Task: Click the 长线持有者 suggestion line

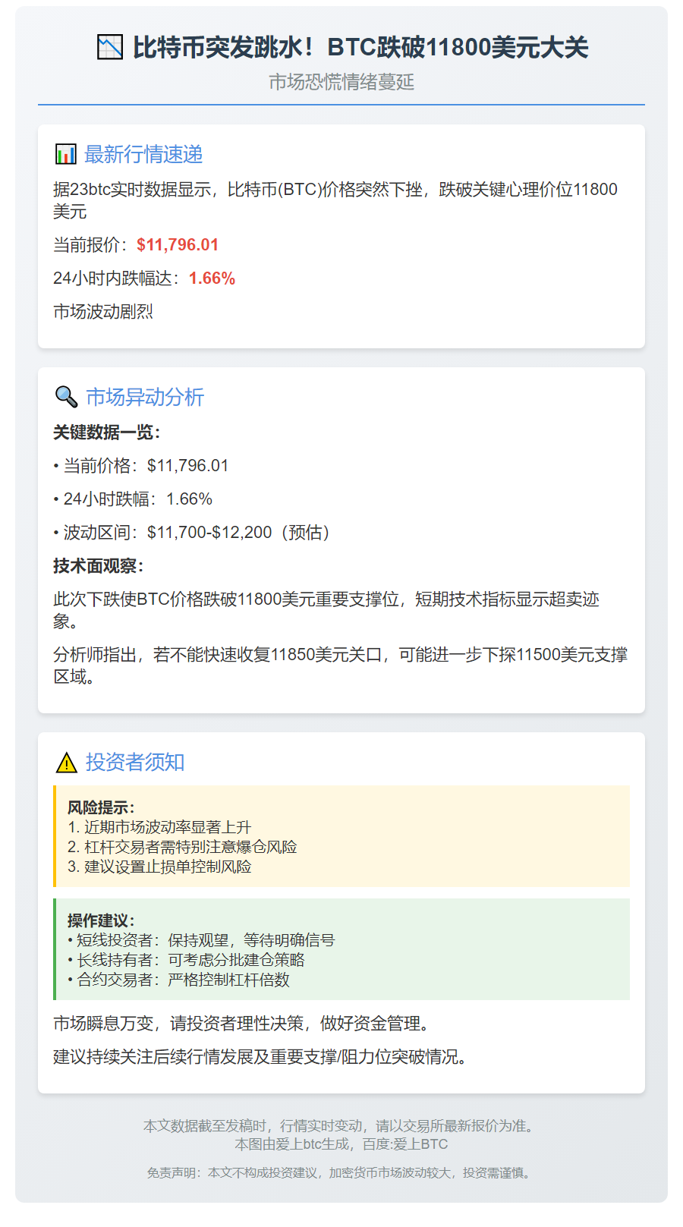Action: tap(190, 960)
